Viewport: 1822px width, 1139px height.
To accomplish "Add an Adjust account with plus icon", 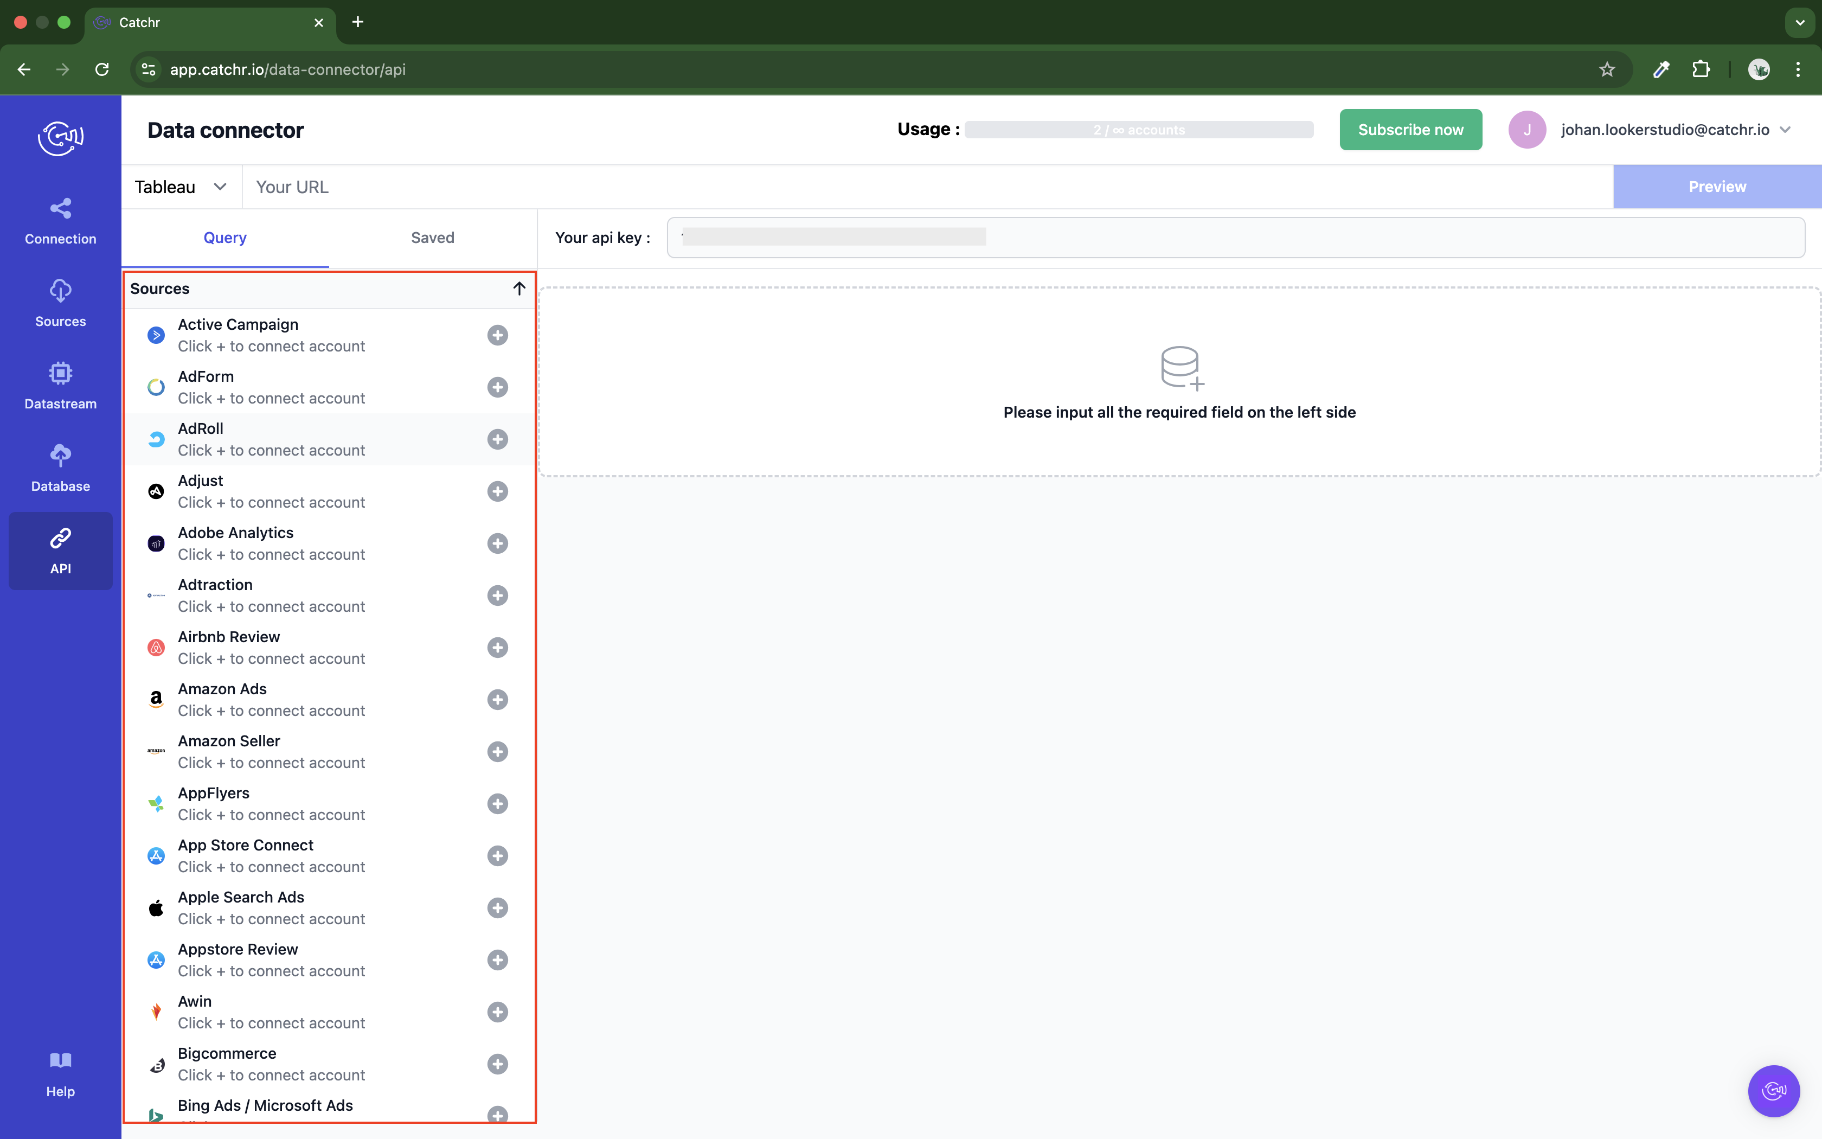I will point(498,491).
